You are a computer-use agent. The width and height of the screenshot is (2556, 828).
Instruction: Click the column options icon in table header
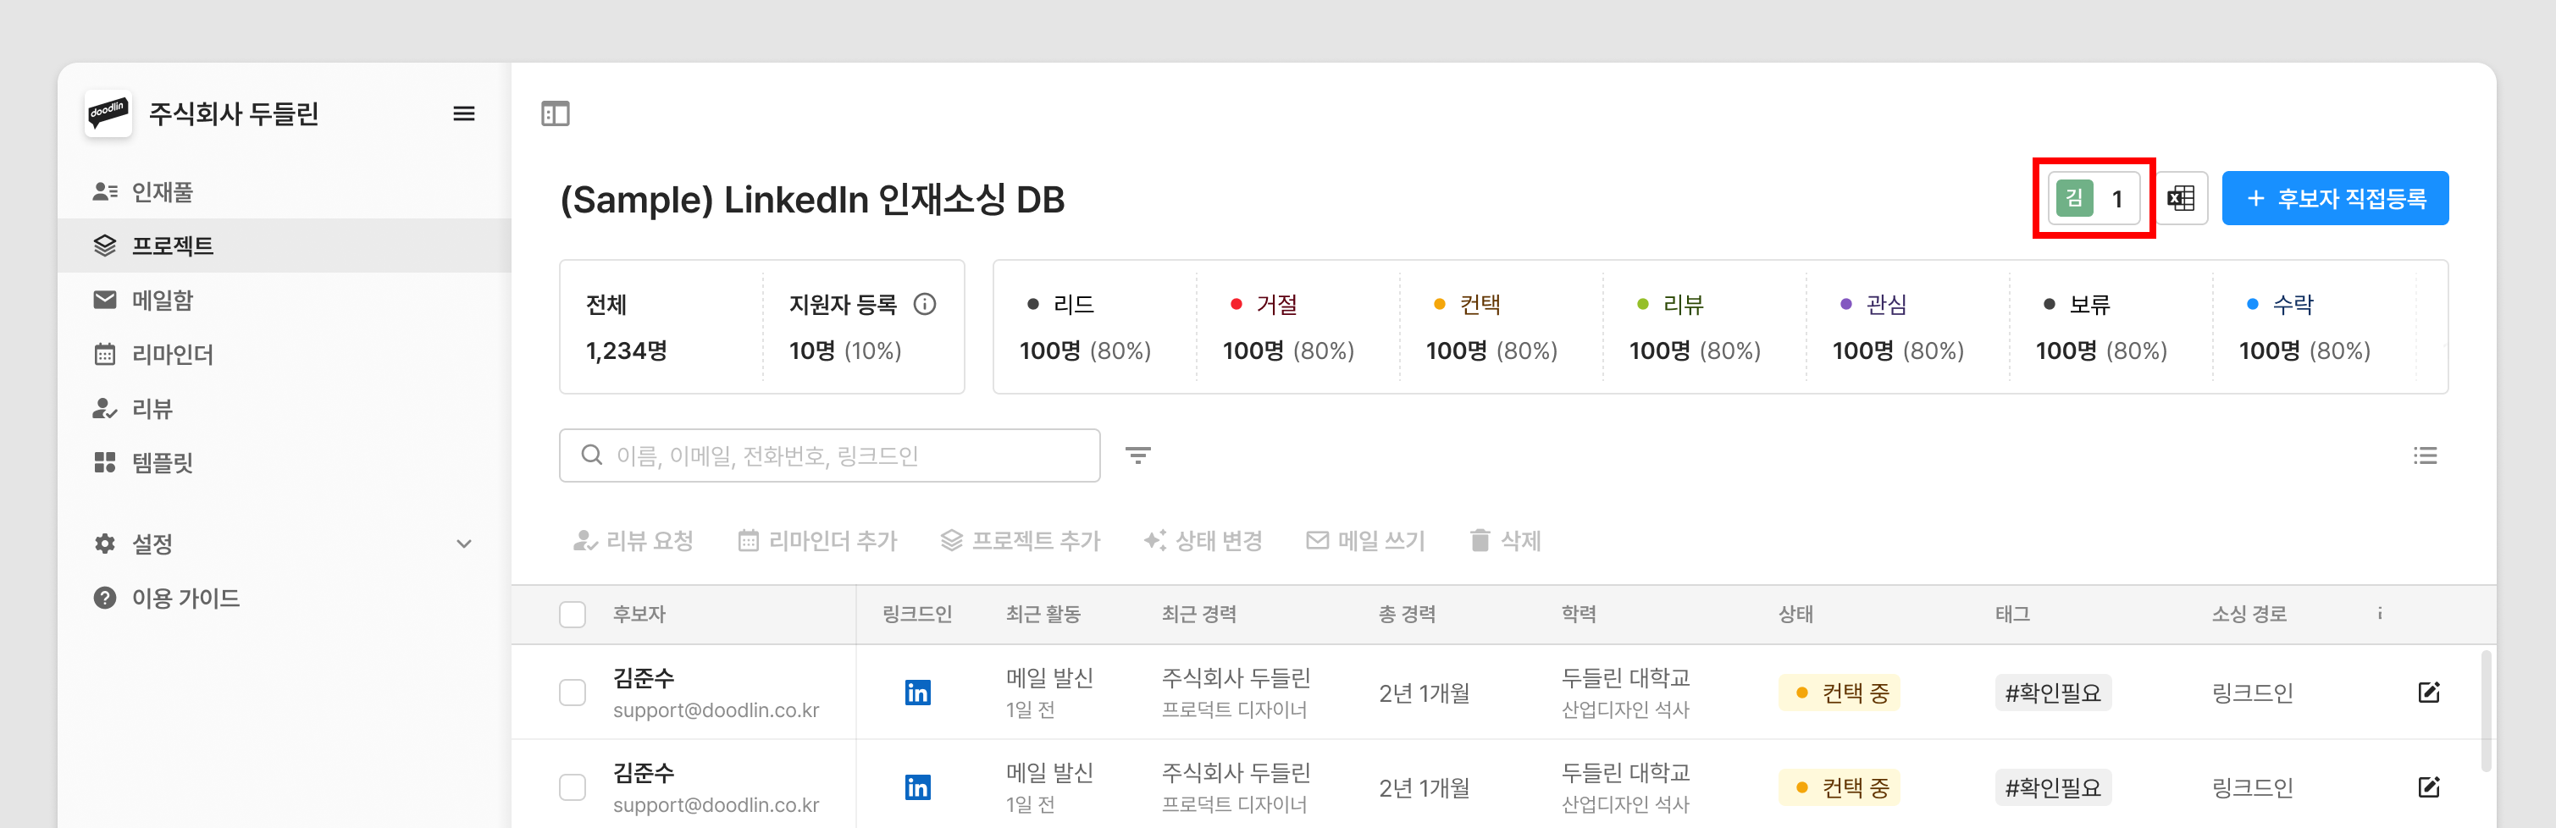tap(2379, 614)
